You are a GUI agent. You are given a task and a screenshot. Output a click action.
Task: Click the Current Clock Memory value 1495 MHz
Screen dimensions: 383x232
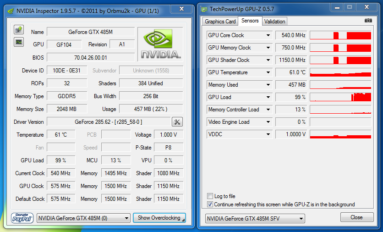pyautogui.click(x=116, y=173)
